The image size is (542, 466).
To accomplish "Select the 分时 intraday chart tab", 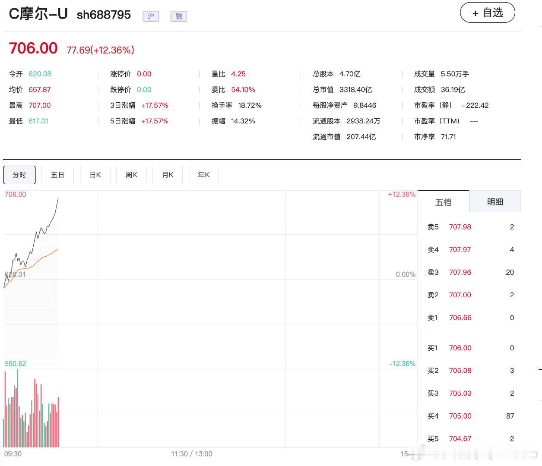I will 19,175.
